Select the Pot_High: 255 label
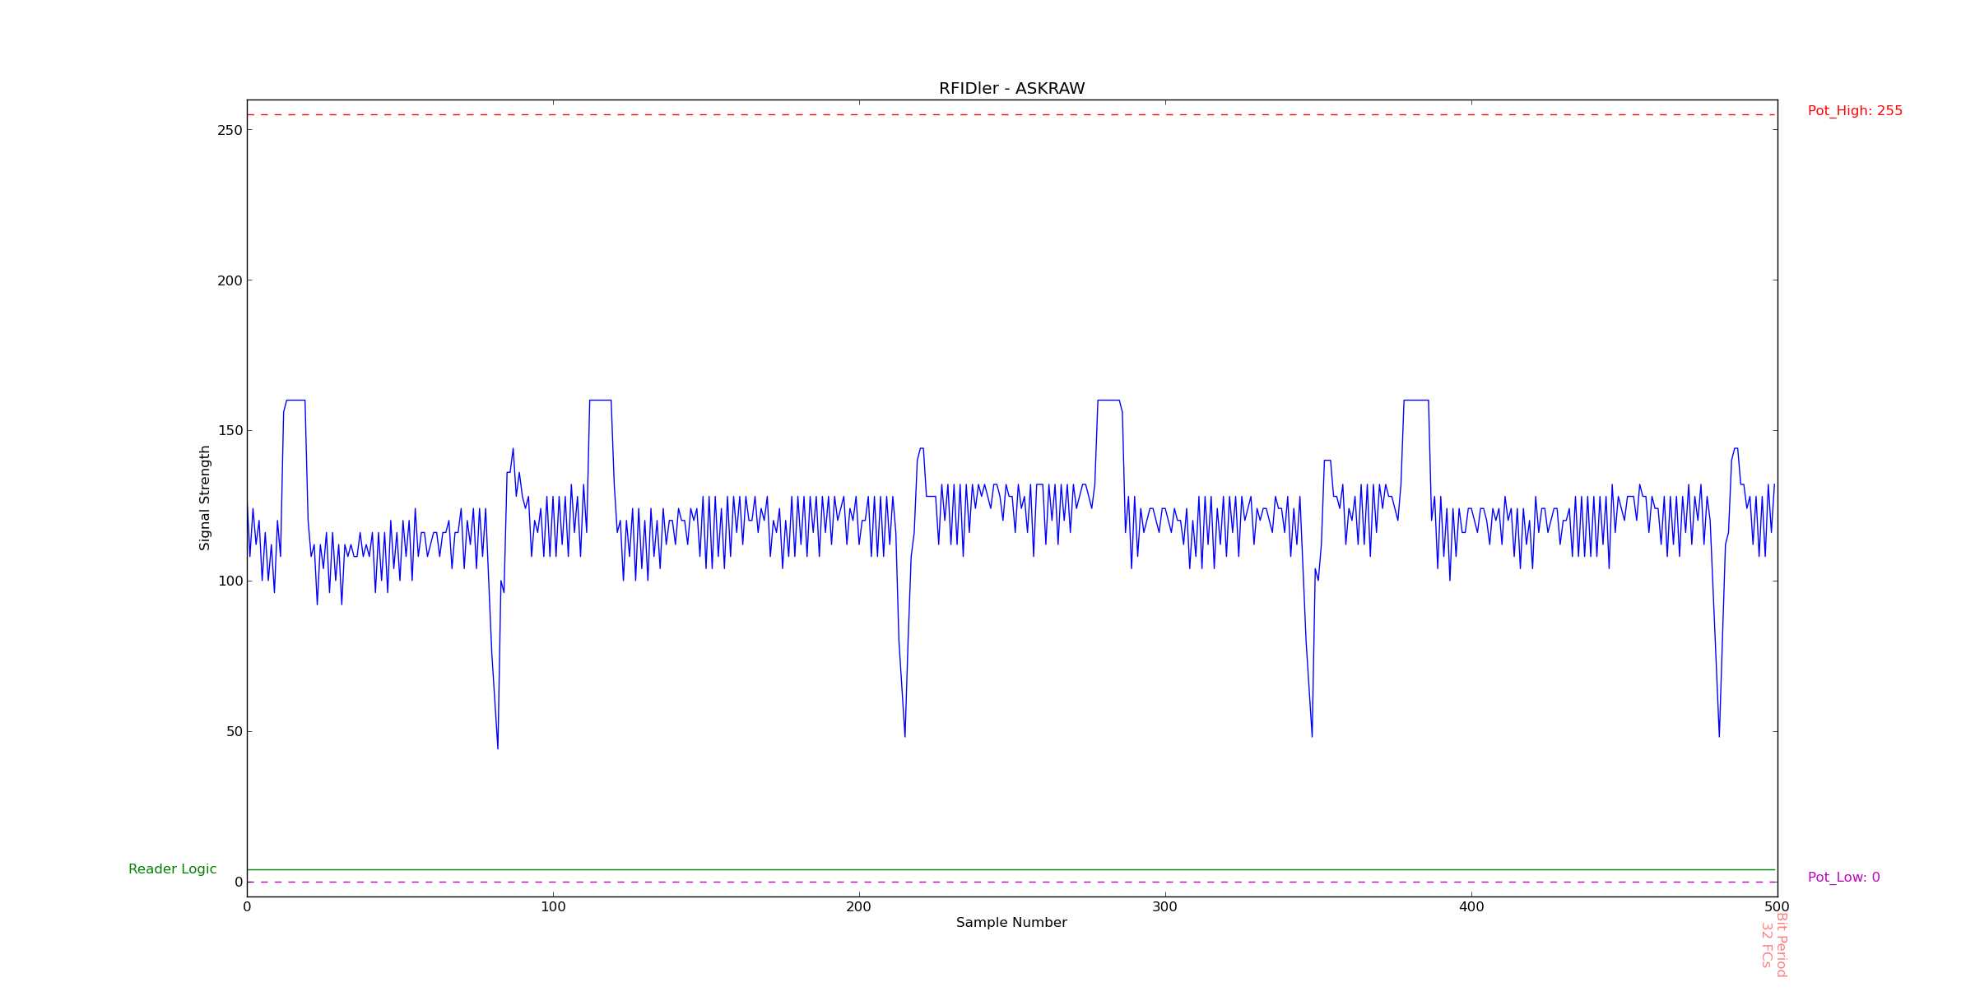This screenshot has height=996, width=1975. (1854, 111)
